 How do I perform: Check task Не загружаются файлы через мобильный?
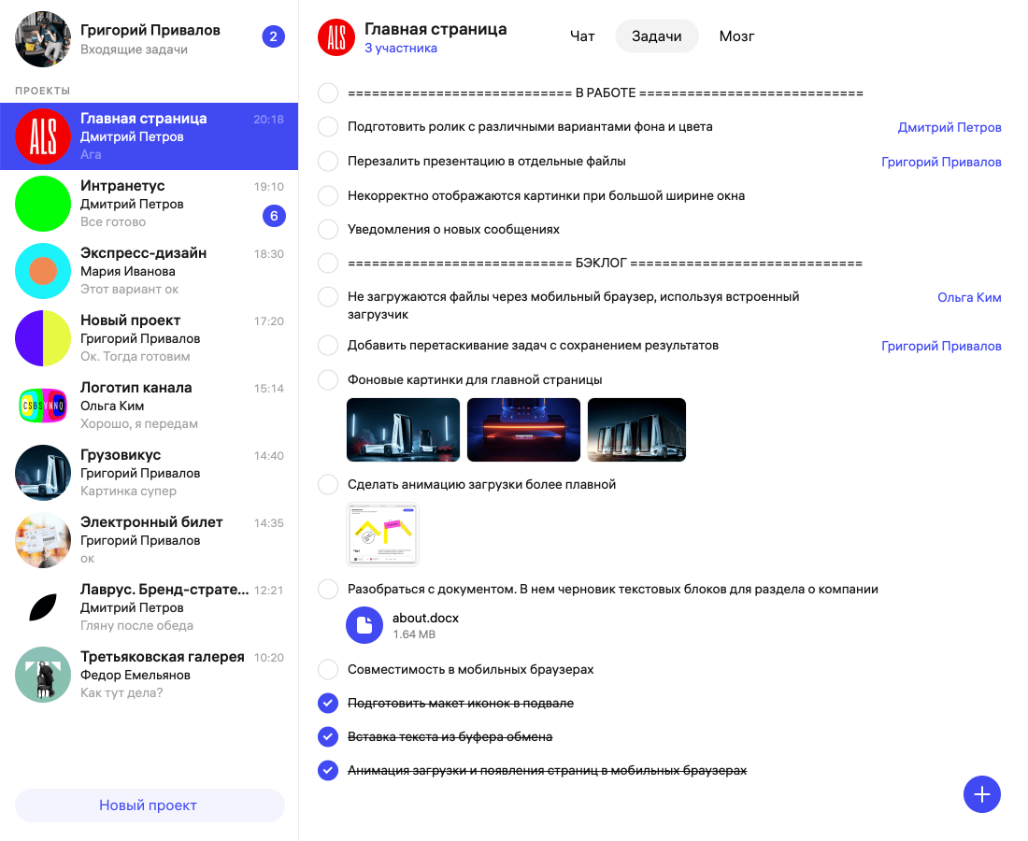[x=328, y=297]
